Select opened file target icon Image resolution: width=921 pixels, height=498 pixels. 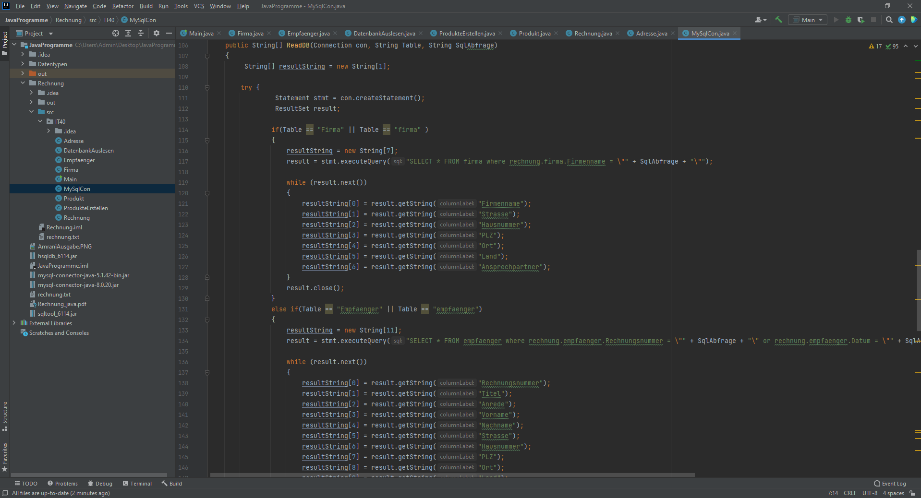[x=116, y=33]
